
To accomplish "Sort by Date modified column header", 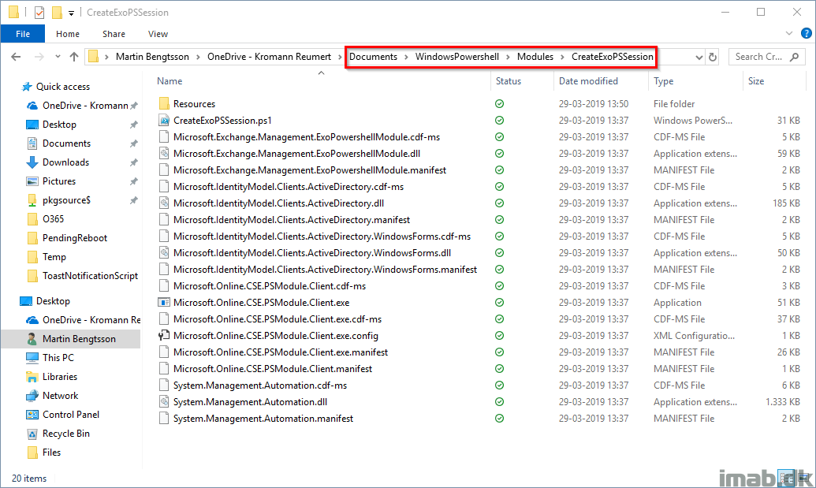I will [x=588, y=81].
